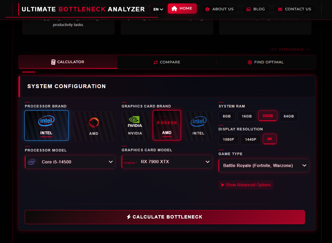Open the Battle Royale game type dropdown
The image size is (332, 243).
click(x=264, y=165)
